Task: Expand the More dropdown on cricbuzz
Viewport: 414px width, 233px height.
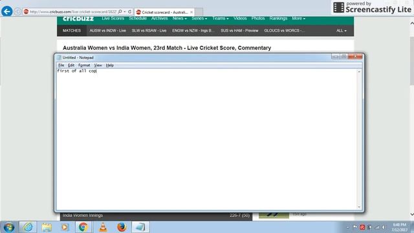Action: (299, 19)
